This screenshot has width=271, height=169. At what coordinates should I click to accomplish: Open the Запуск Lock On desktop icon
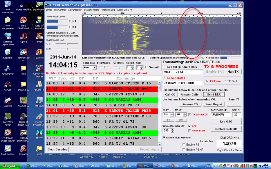coord(24,55)
